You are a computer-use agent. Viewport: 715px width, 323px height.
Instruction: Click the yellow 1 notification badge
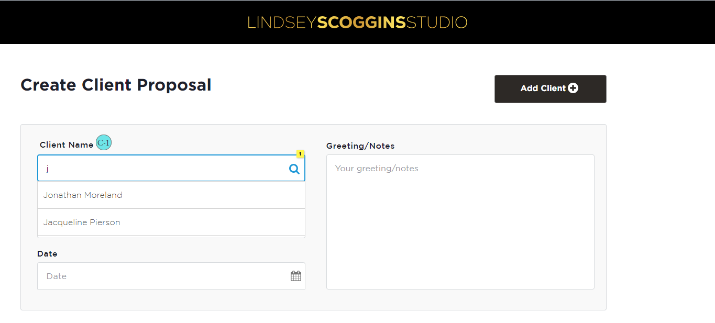click(300, 154)
